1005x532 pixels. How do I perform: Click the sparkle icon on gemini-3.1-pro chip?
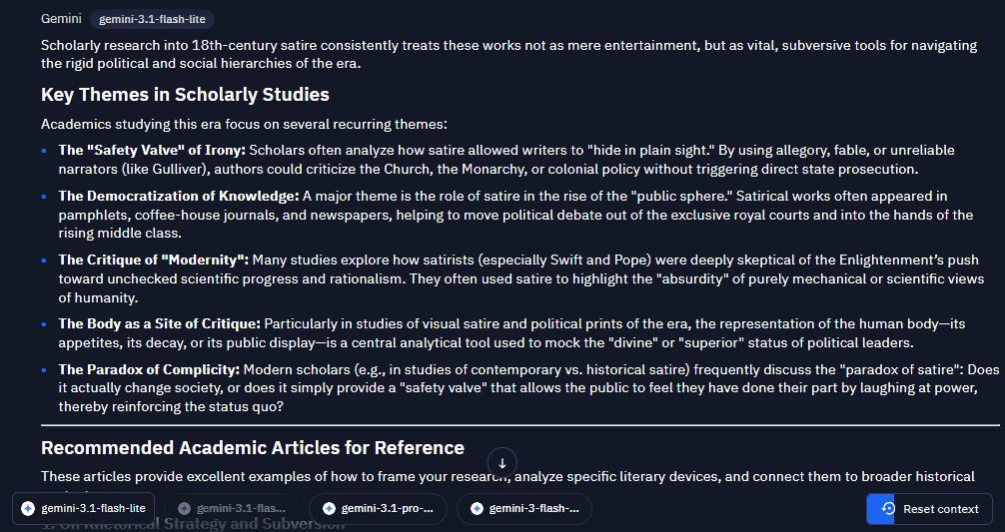329,508
